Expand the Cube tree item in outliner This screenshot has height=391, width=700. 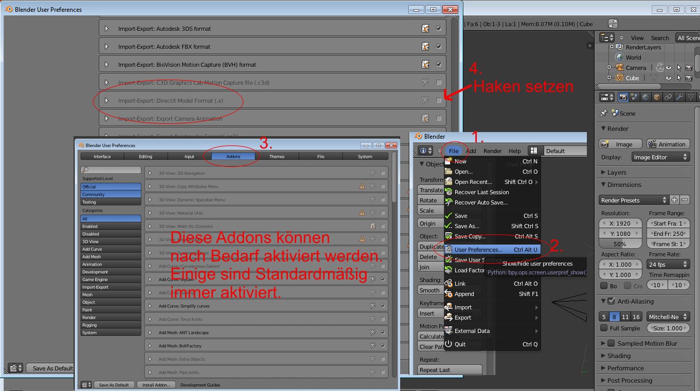609,78
